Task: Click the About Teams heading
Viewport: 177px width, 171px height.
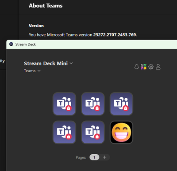Action: (x=46, y=6)
